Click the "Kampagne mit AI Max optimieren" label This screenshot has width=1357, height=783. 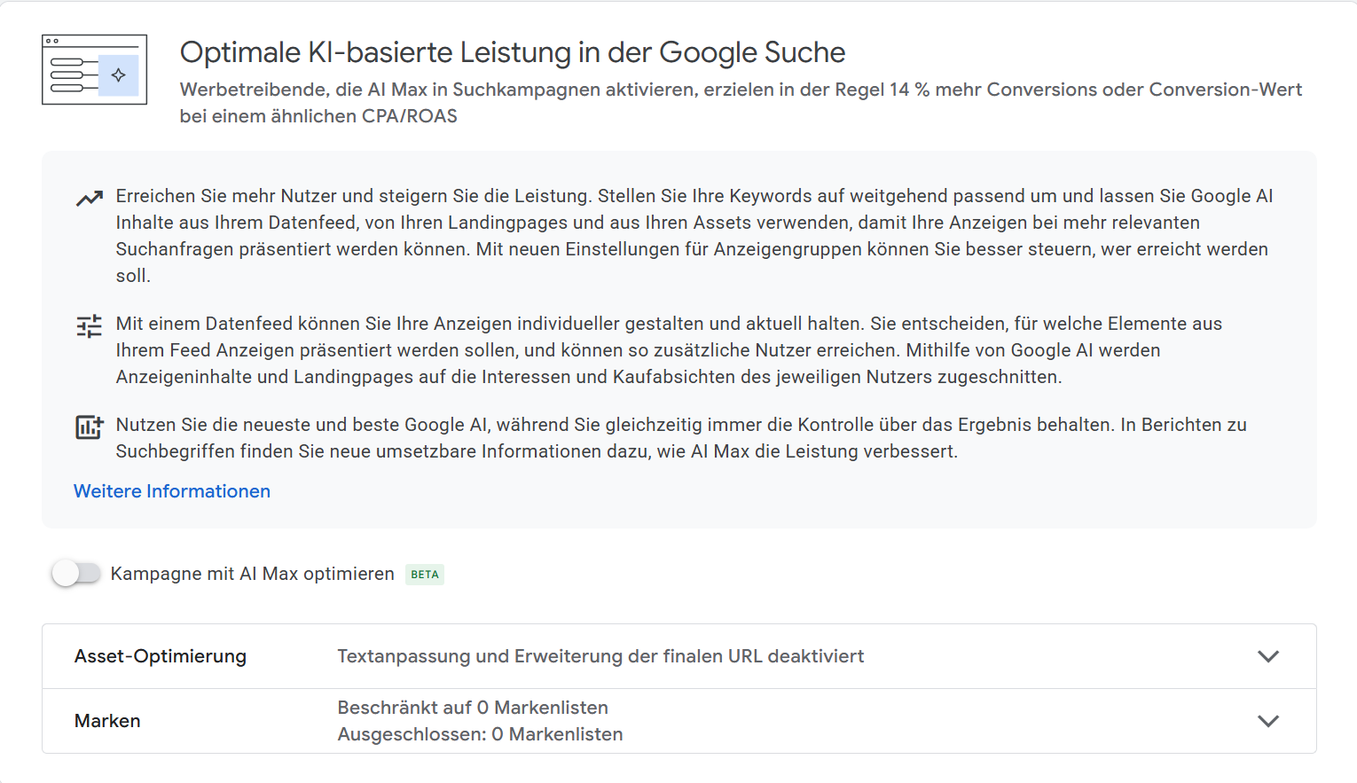(x=252, y=574)
